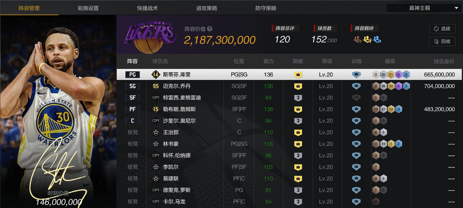Click the COPY card icon for 沙奎尔.奥尼尔
Screen dimensions: 463x208
click(x=156, y=121)
